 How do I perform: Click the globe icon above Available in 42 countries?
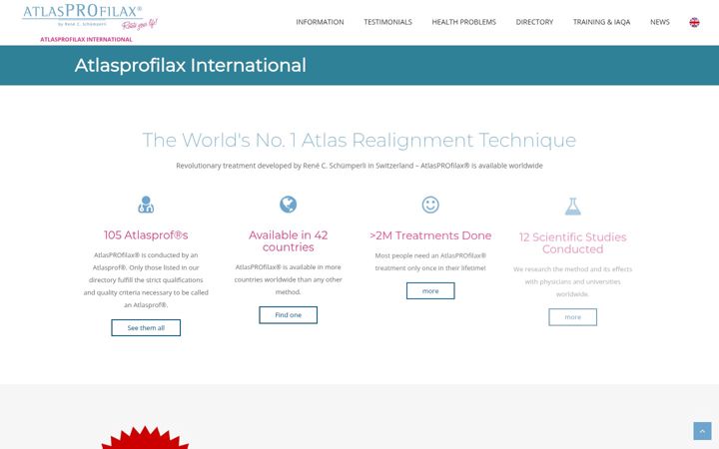click(288, 205)
